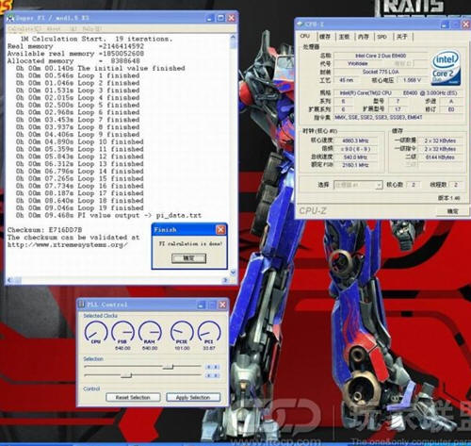Screen dimensions: 471x446
Task: Click the 'initial value finished' line
Action: pos(101,68)
